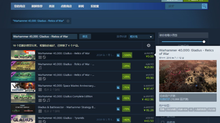The image size is (220, 123).
Task: Click the 2018 release date on first row
Action: click(x=105, y=55)
